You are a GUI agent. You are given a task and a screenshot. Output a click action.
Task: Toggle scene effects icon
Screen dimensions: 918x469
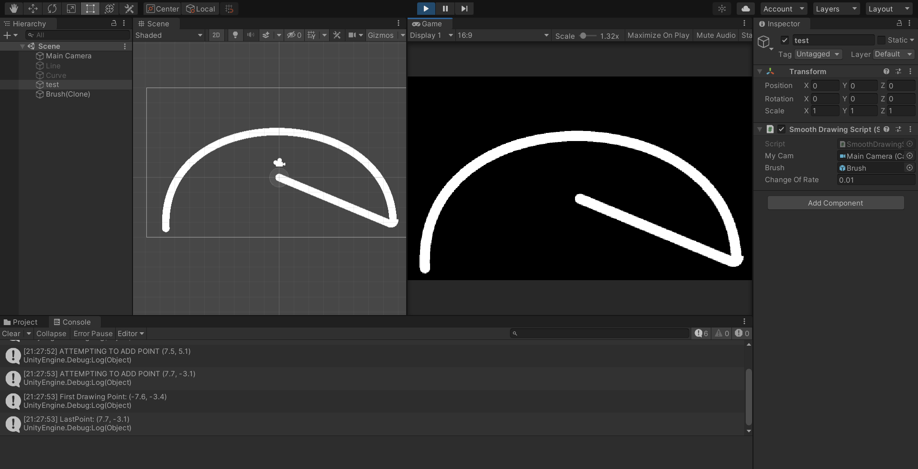coord(266,35)
